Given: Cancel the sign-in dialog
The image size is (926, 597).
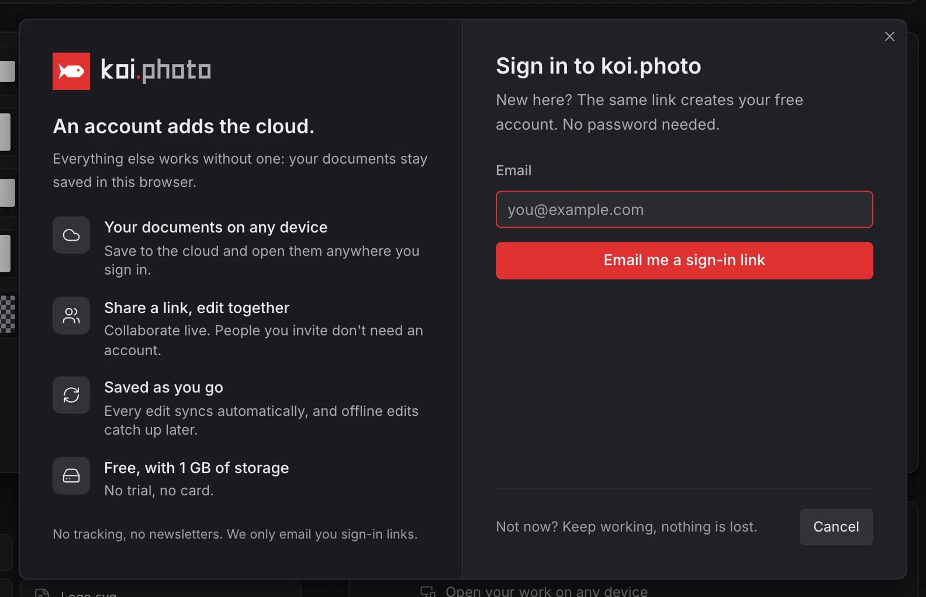Looking at the screenshot, I should coord(836,527).
